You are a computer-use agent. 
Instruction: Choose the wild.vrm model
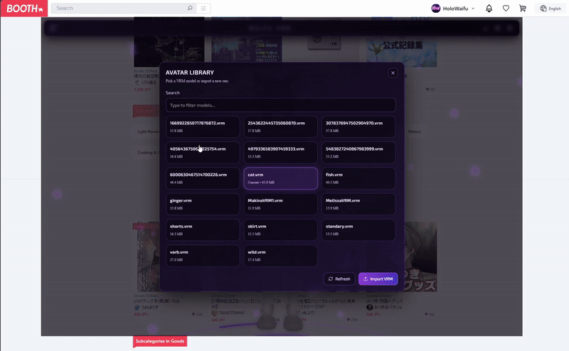[x=280, y=256]
